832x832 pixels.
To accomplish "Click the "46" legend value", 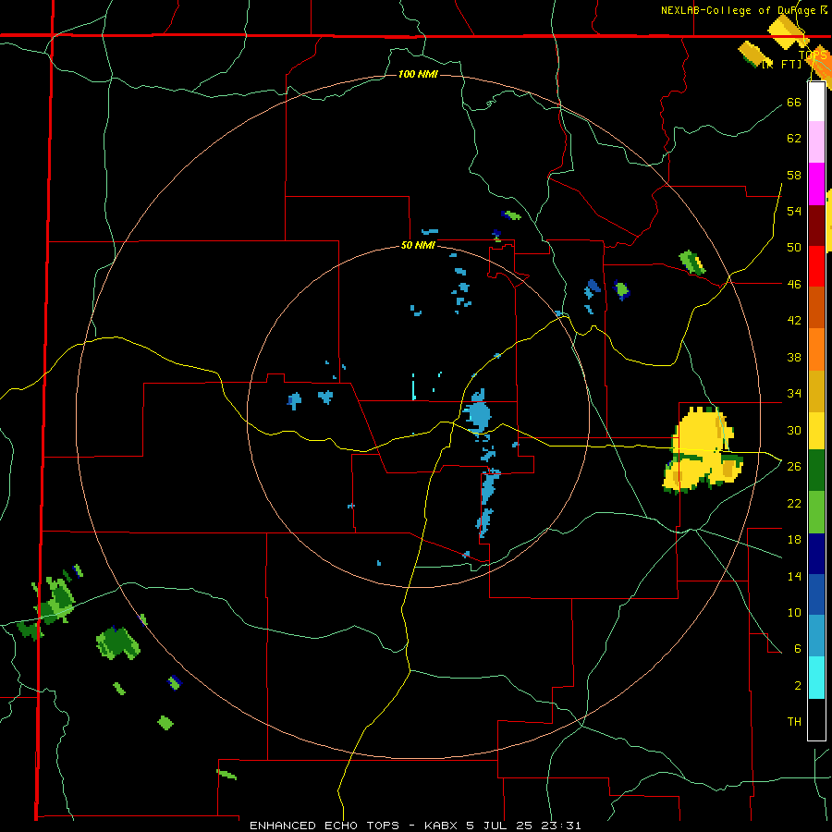I will [794, 284].
